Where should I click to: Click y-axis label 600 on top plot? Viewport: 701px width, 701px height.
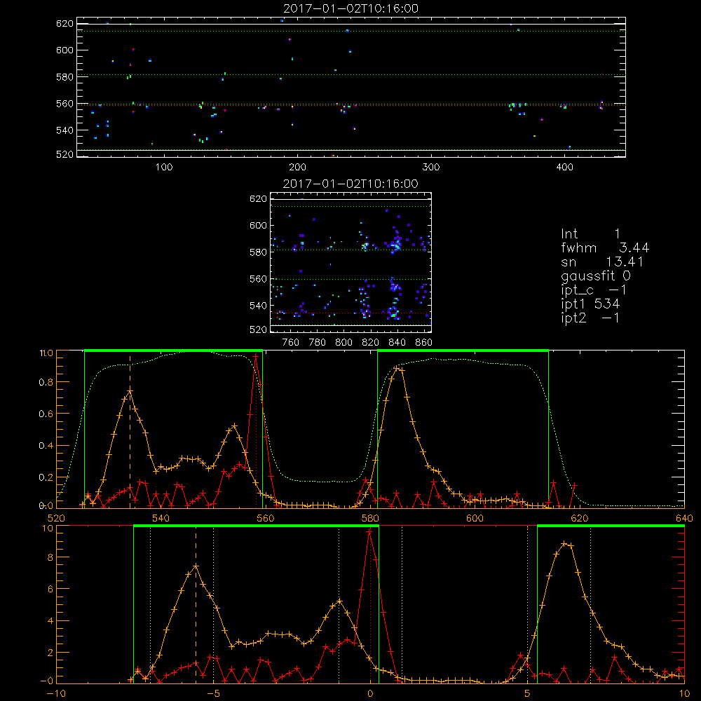coord(64,50)
